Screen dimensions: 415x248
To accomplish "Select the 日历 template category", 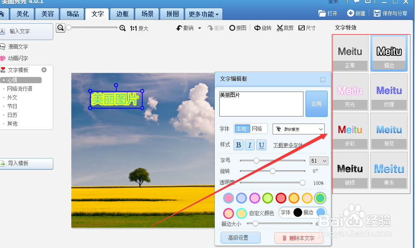I will pos(12,115).
